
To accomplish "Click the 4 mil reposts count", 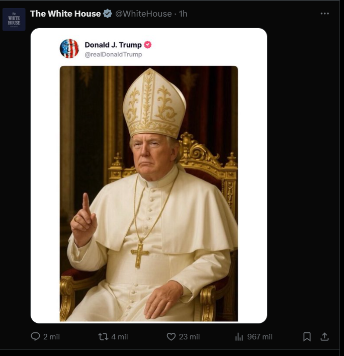I will click(120, 337).
